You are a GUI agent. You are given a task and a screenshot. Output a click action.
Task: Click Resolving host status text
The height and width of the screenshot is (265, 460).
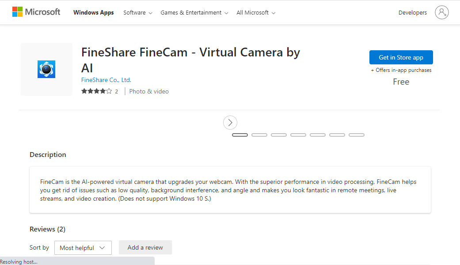click(19, 262)
